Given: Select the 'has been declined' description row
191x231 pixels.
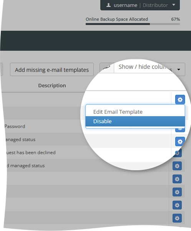Looking at the screenshot, I should point(31,153).
